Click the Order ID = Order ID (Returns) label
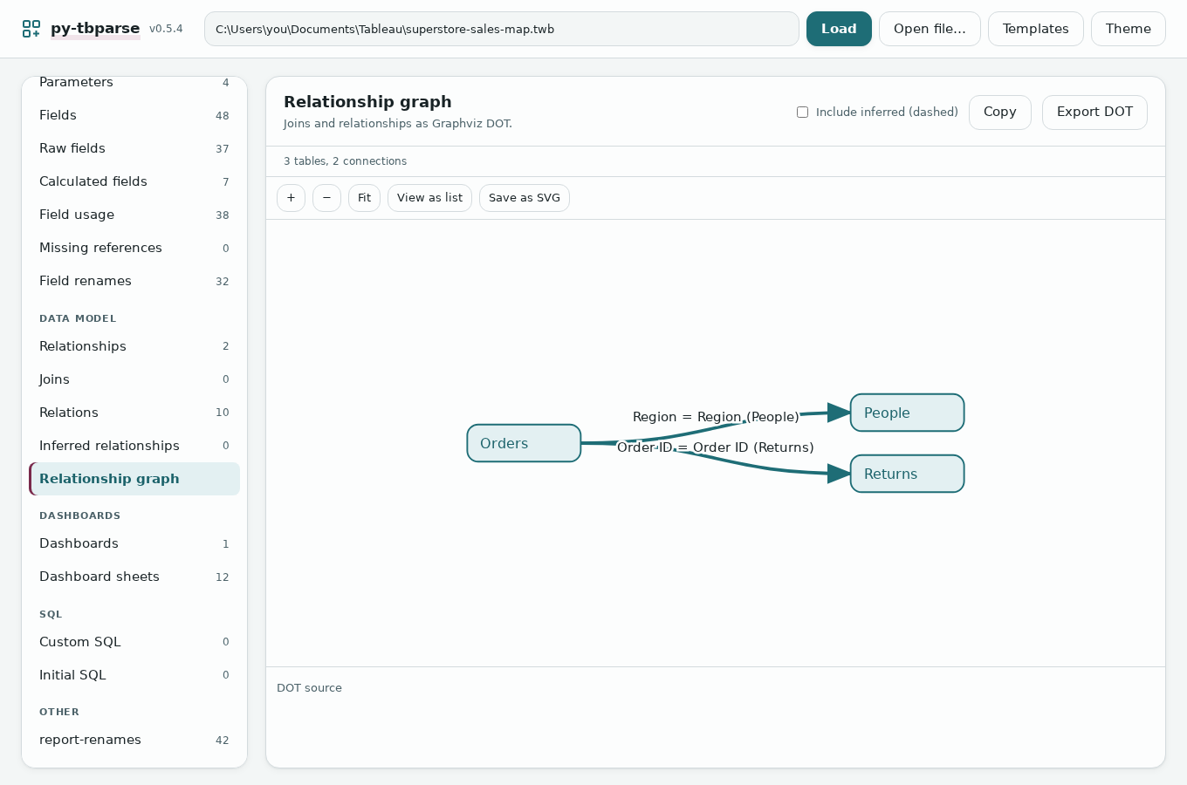Viewport: 1187px width, 785px height. [716, 447]
